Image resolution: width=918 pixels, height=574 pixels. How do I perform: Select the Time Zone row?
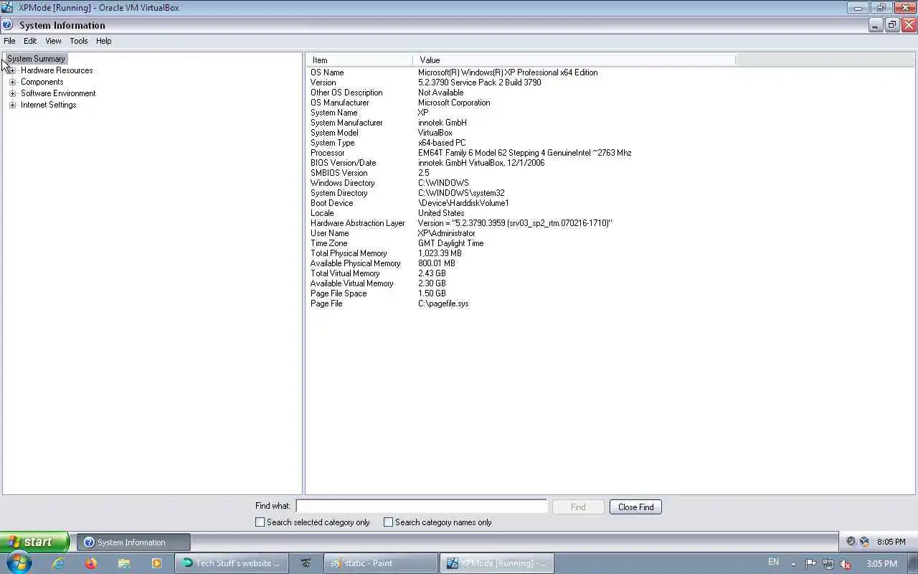point(521,243)
